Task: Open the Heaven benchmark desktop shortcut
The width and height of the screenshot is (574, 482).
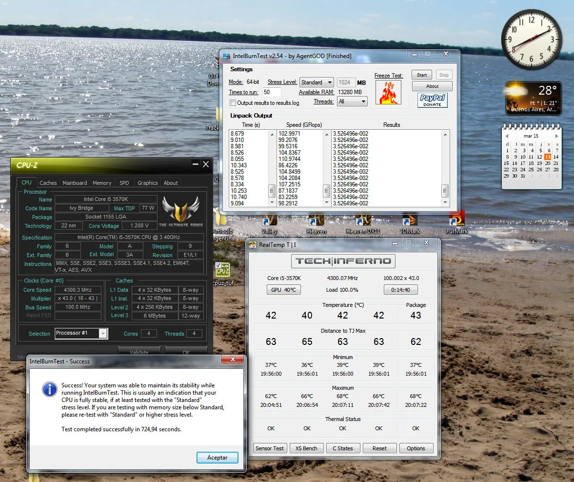Action: tap(317, 225)
